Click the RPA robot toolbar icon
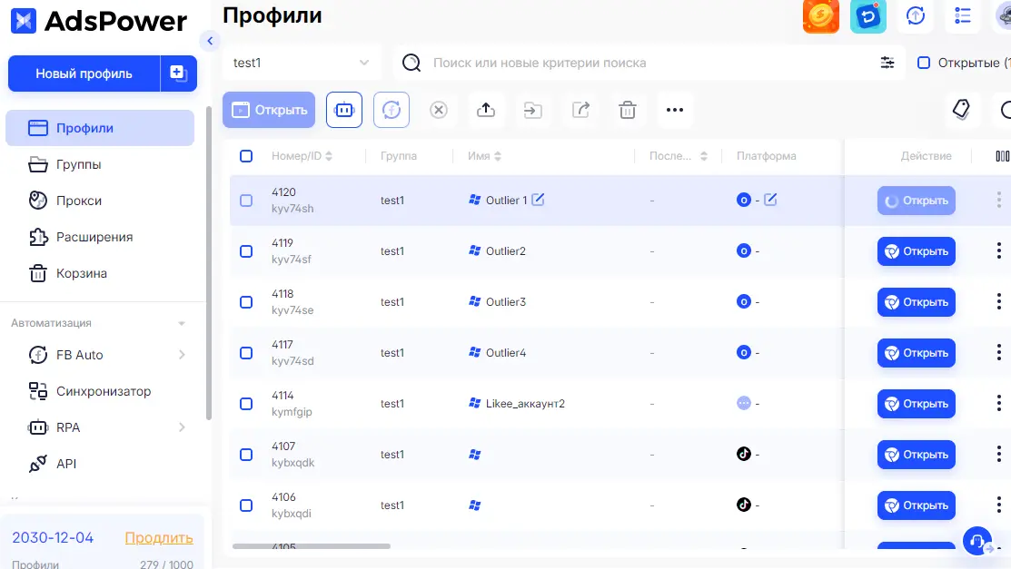The image size is (1011, 569). click(x=344, y=110)
